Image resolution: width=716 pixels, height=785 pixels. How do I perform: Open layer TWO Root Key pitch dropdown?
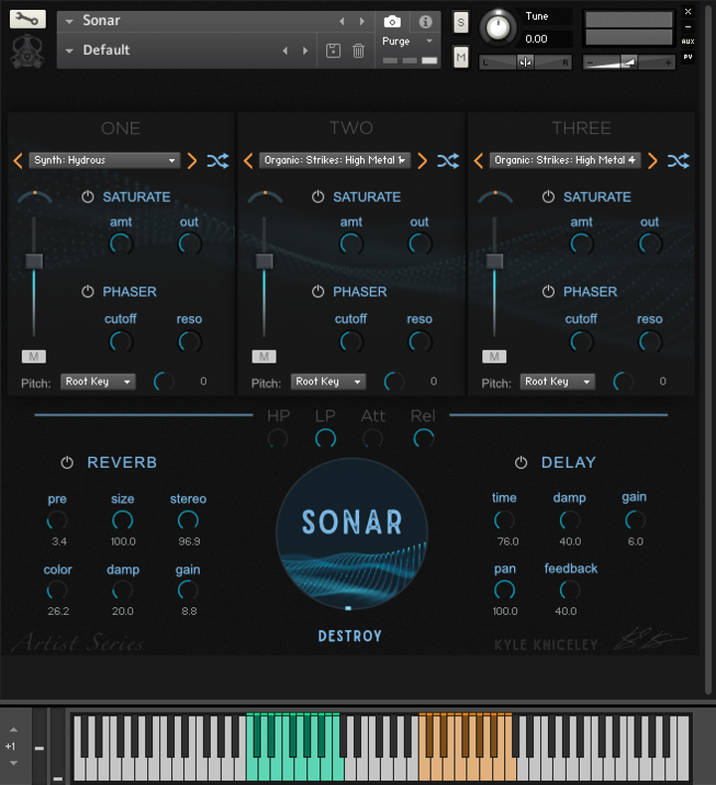pyautogui.click(x=328, y=382)
